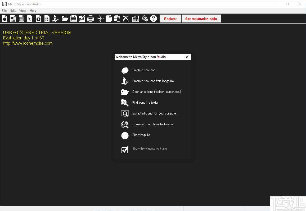Select Download icons from the Internet
This screenshot has height=211, width=306.
(153, 125)
